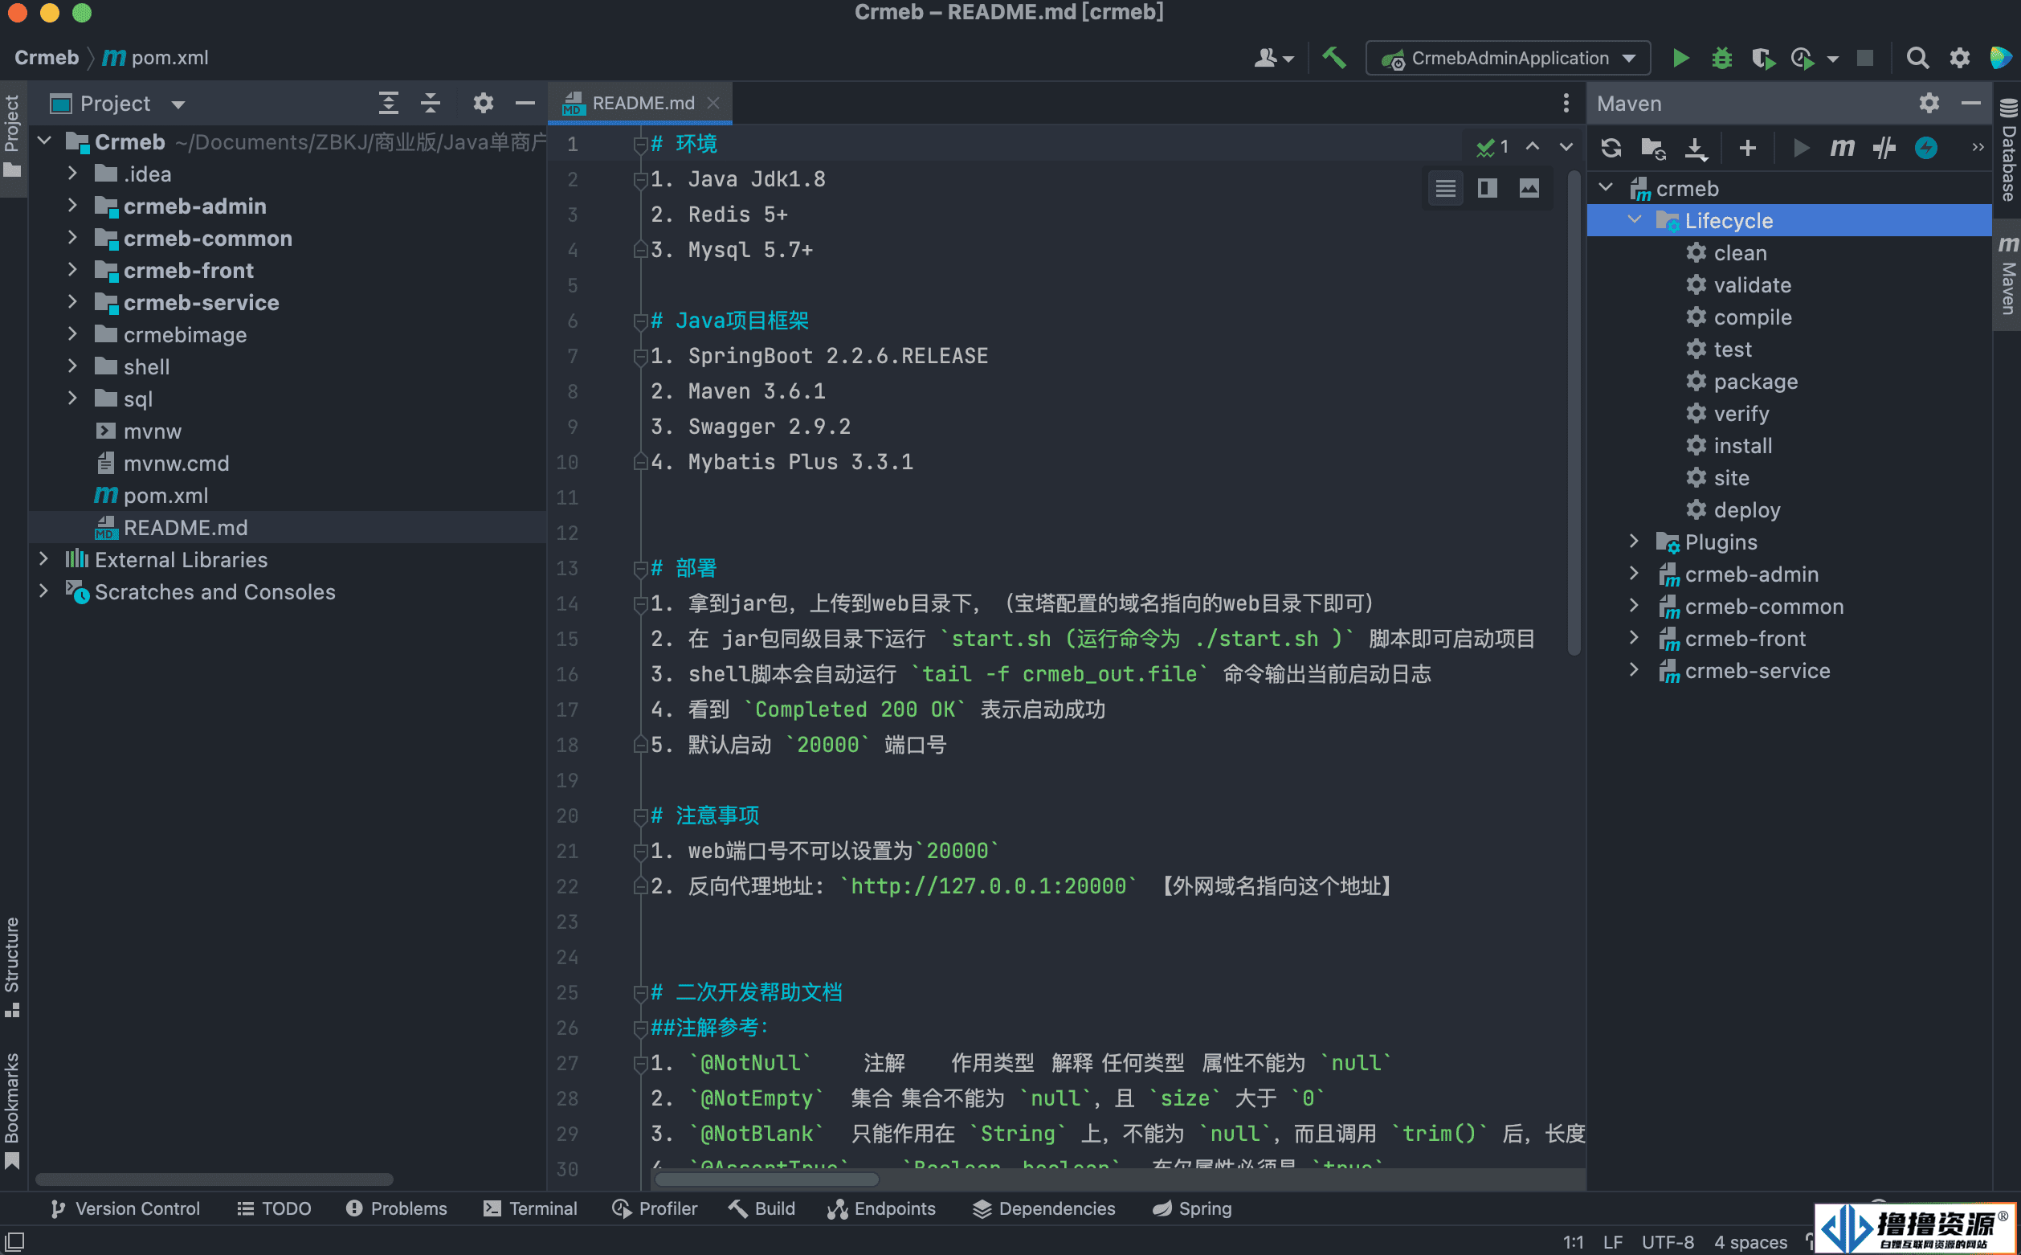Toggle tool window quick access at bottom-left
The height and width of the screenshot is (1255, 2021).
point(14,1241)
